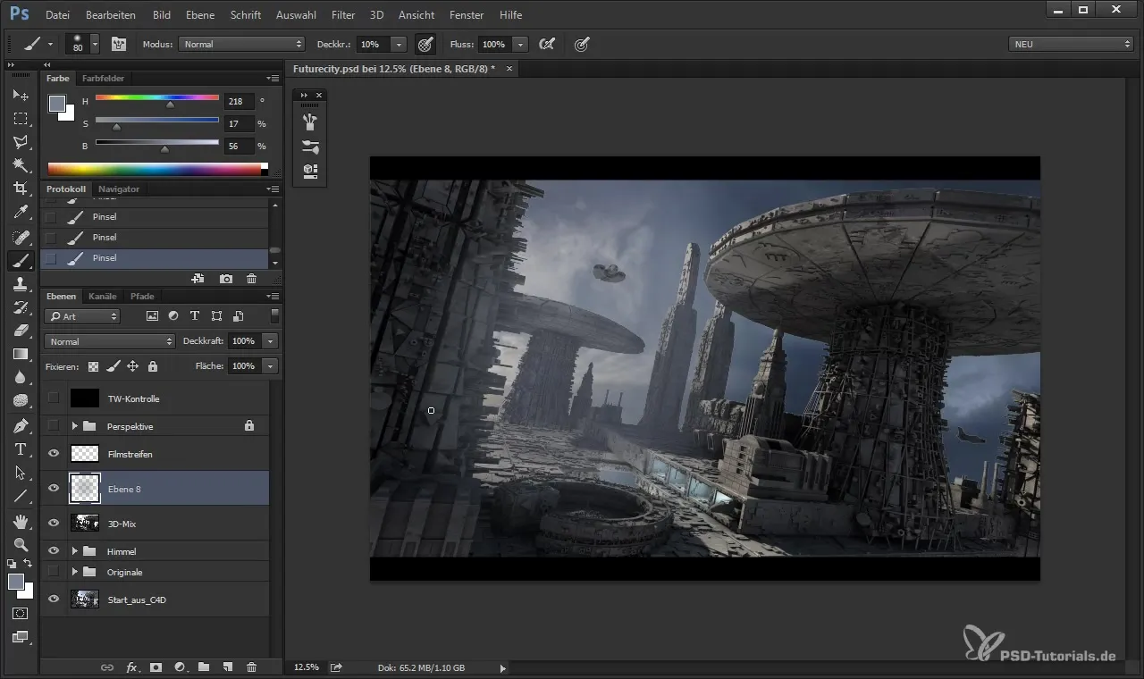Switch to the Navigator tab
This screenshot has width=1144, height=679.
119,189
